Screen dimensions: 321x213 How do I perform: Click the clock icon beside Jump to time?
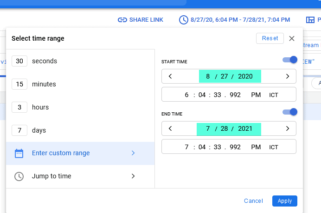(x=19, y=176)
